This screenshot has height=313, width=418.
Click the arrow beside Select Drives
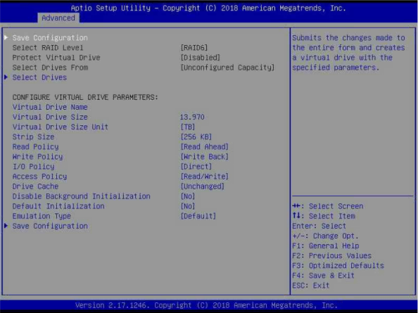(x=6, y=77)
